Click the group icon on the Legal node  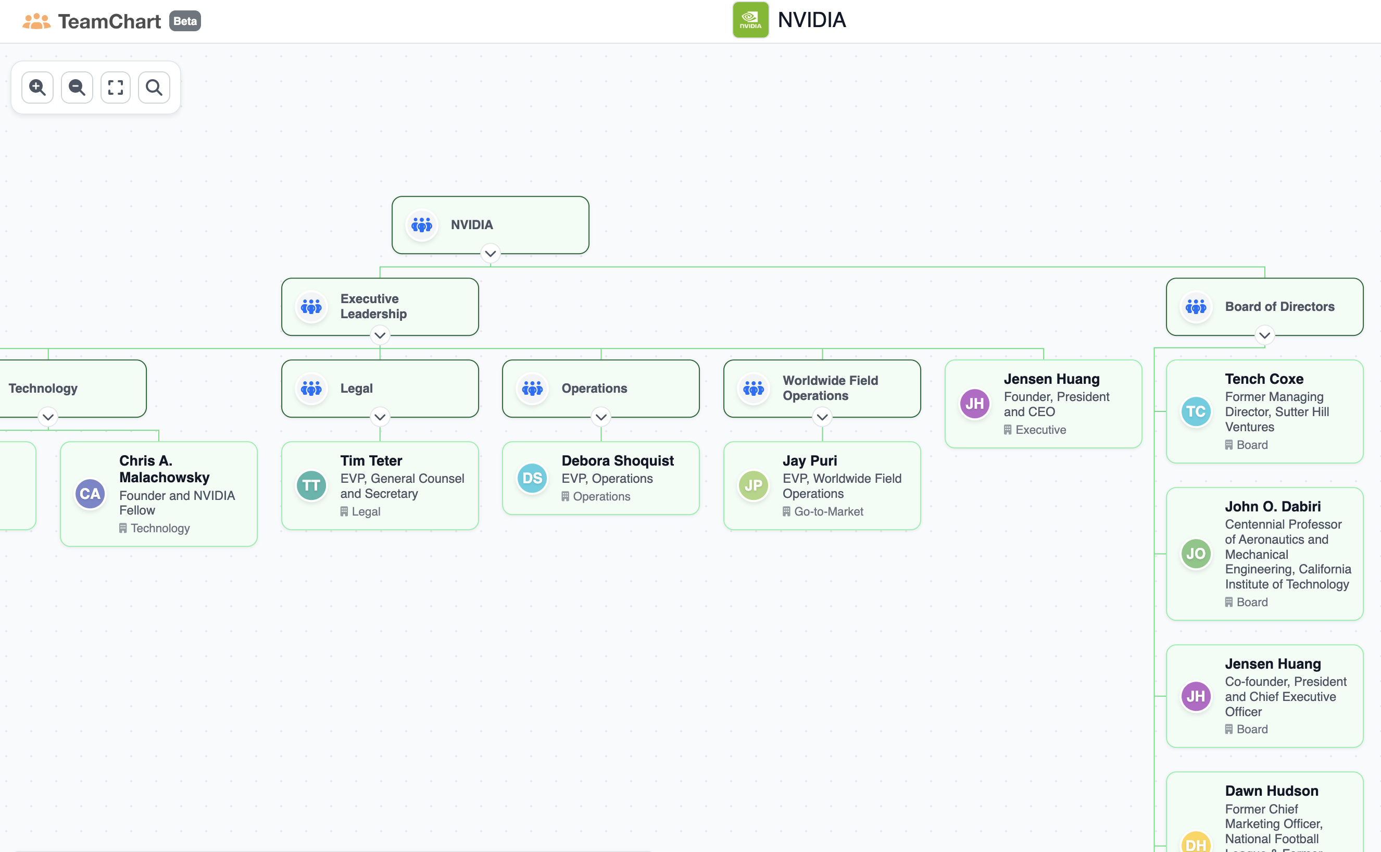(x=311, y=389)
